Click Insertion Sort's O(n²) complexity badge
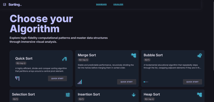The image size is (214, 102). [81, 99]
